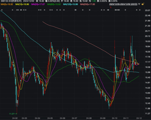Image resolution: width=151 pixels, height=120 pixels.
Task: Click the 24-12 date axis label
Action: (x=139, y=118)
